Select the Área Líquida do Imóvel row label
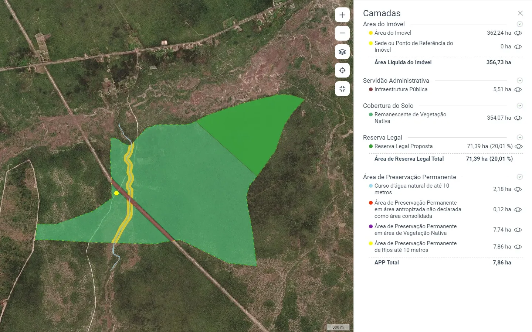The width and height of the screenshot is (532, 332). coord(403,62)
